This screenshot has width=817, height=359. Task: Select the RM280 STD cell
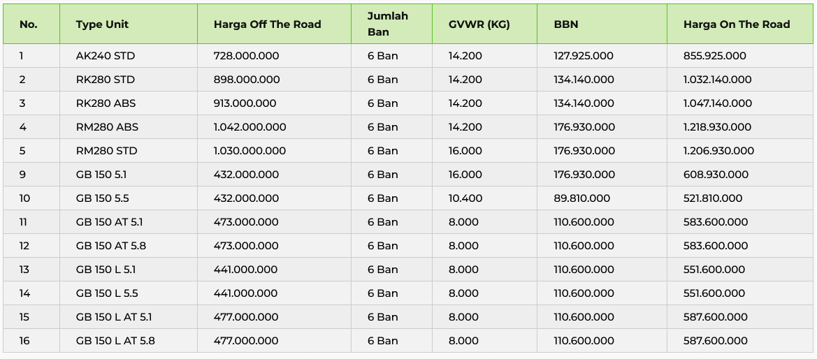pyautogui.click(x=106, y=151)
